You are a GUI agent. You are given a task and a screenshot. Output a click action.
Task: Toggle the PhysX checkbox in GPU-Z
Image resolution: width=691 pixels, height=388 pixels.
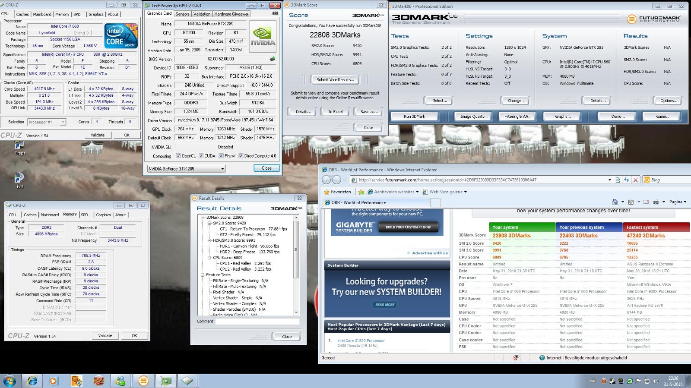pos(221,156)
